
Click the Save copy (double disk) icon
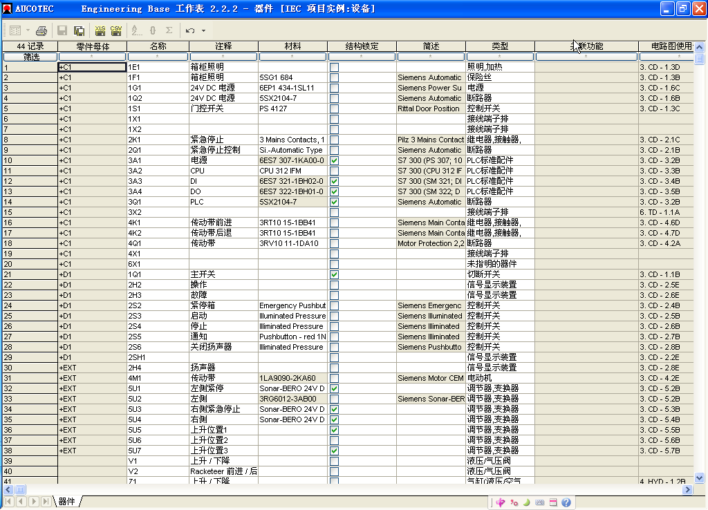pyautogui.click(x=80, y=30)
